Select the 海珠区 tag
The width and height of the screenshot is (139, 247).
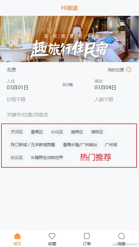[97, 132]
